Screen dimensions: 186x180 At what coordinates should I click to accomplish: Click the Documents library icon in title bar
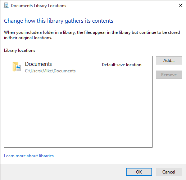tap(6, 5)
